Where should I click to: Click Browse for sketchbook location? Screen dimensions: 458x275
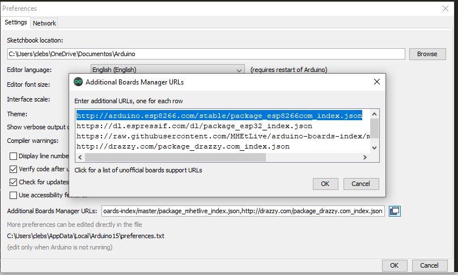click(x=427, y=54)
